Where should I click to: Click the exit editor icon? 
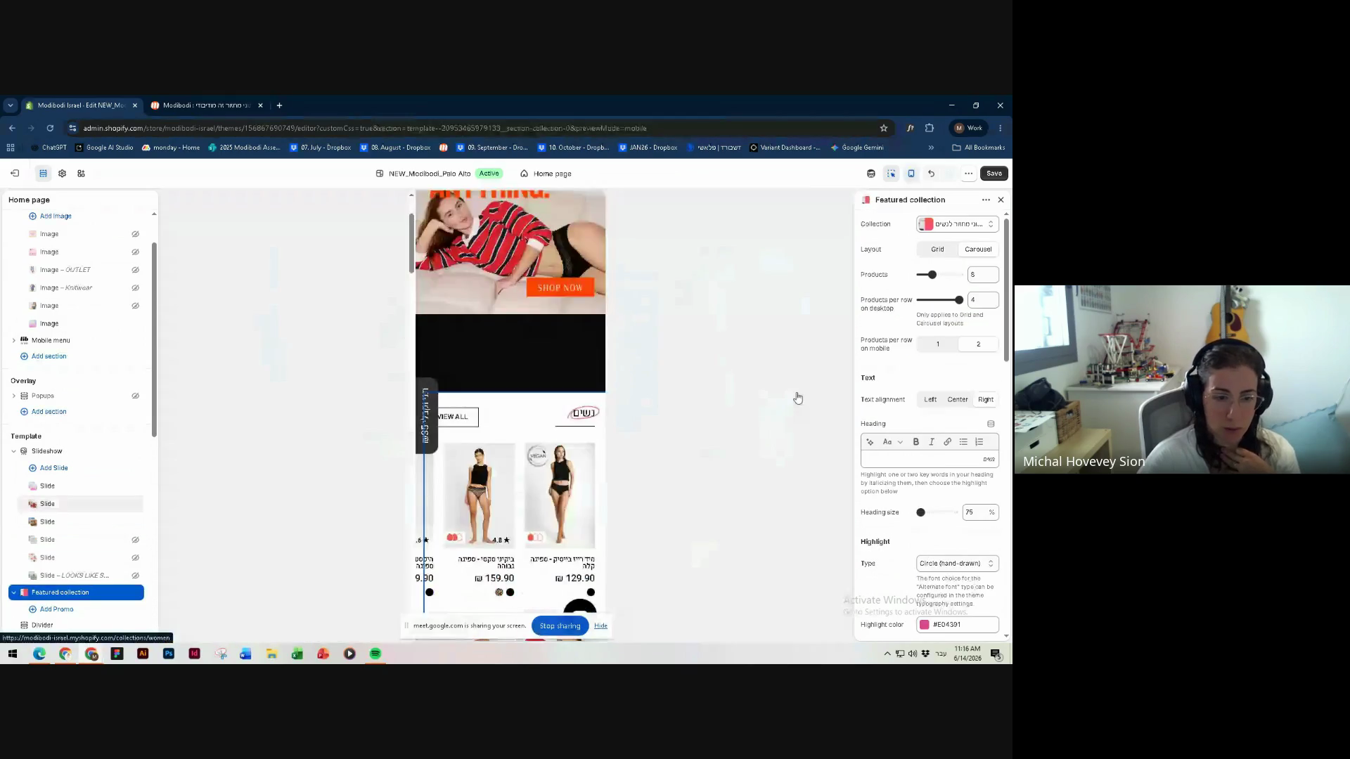15,174
